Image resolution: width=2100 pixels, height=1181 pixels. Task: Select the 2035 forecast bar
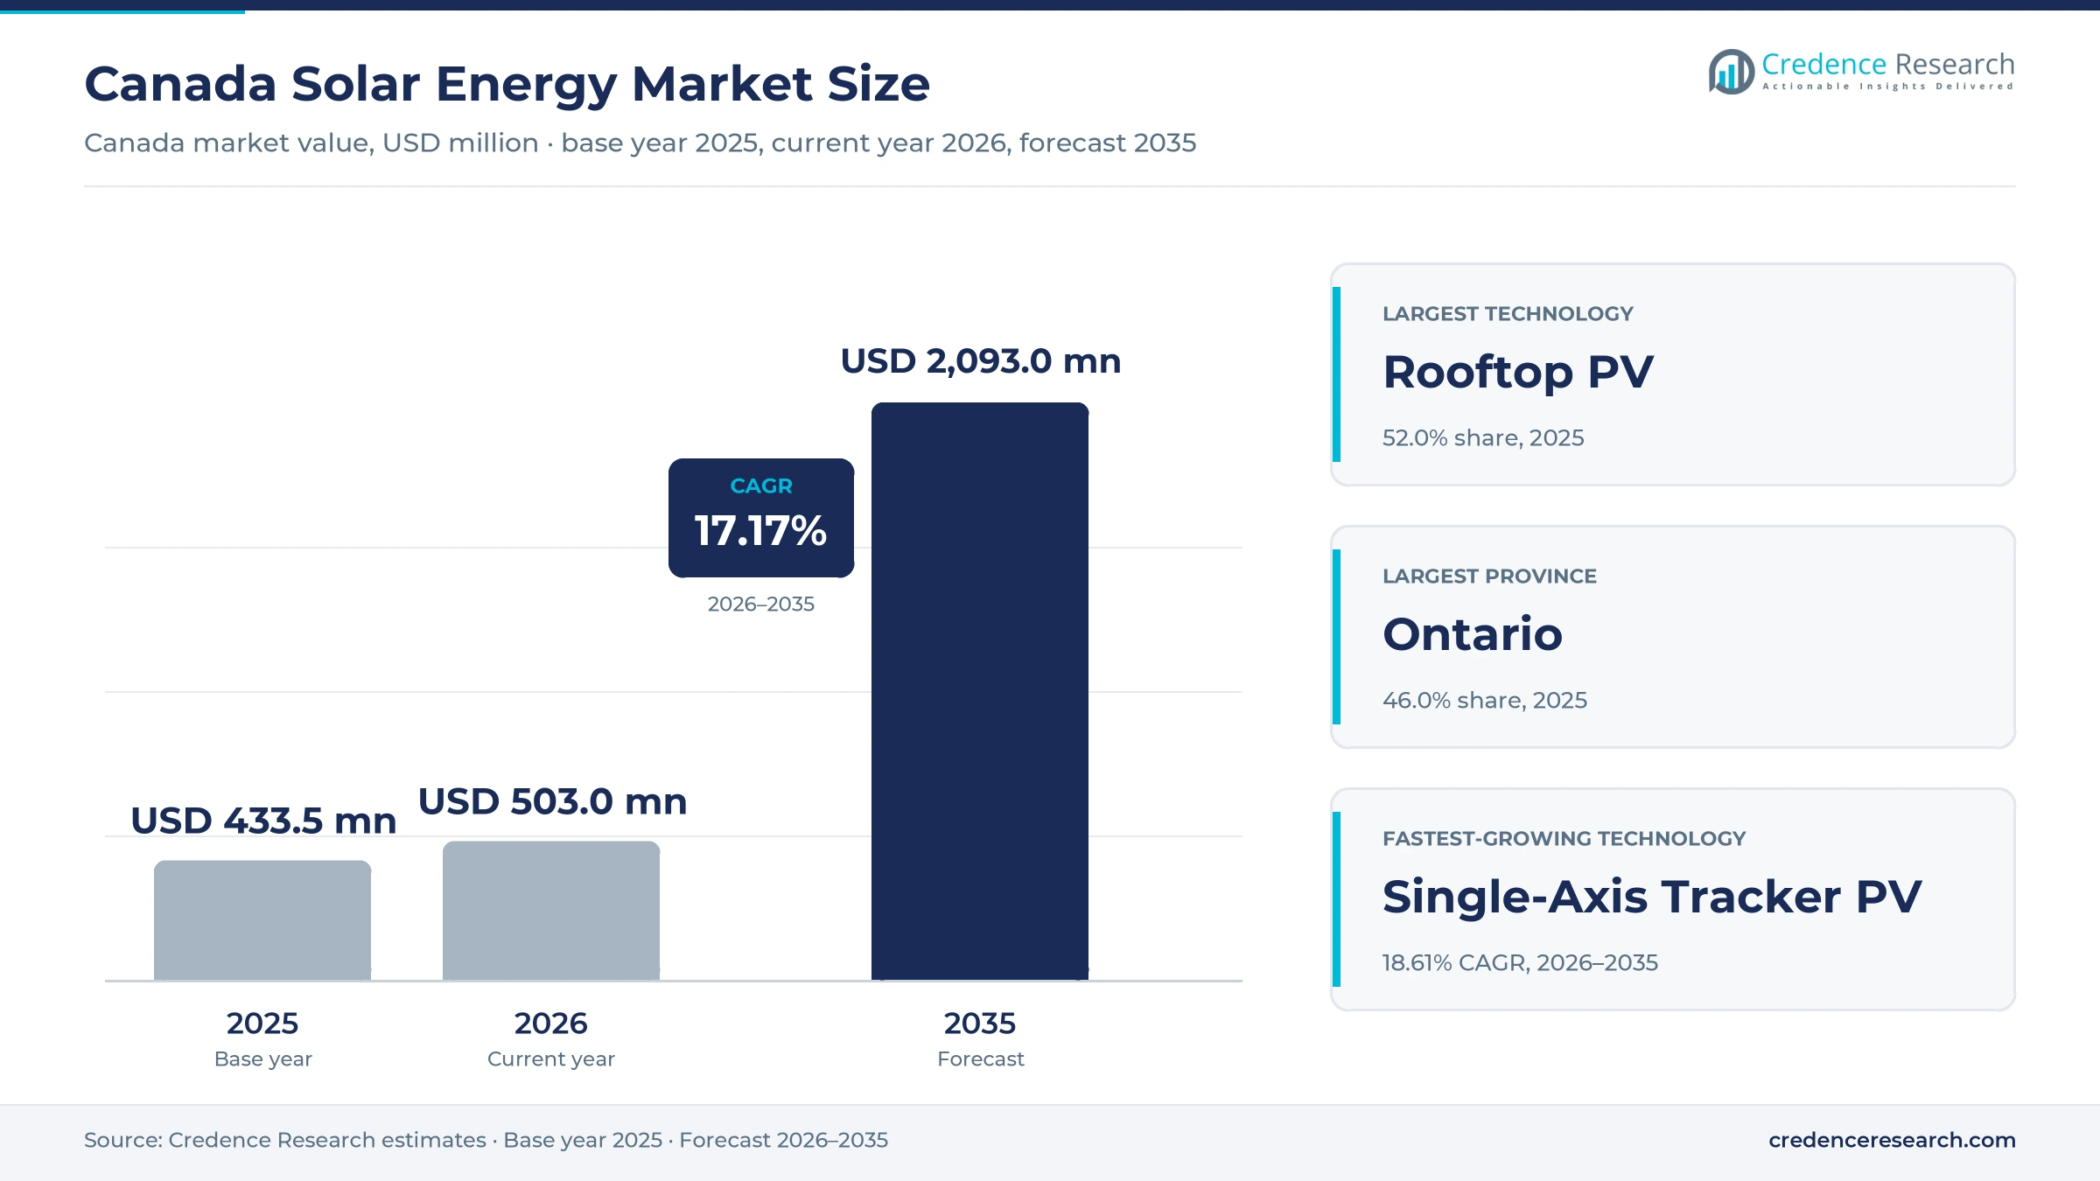coord(980,691)
